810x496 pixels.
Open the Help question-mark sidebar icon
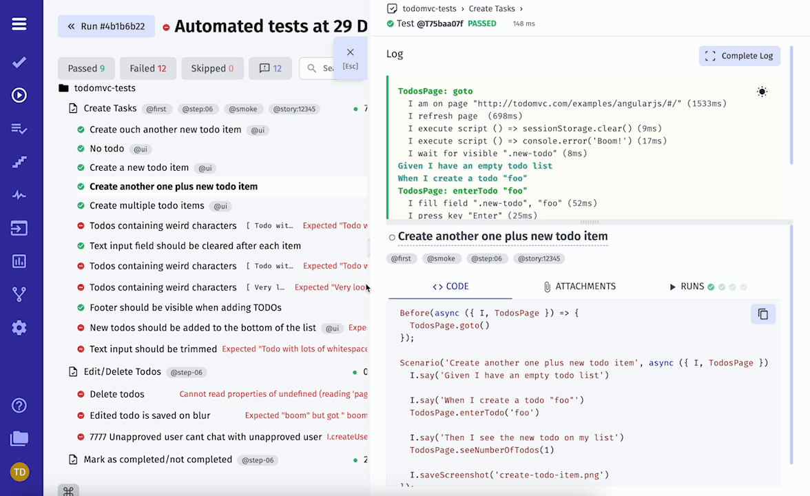(x=19, y=406)
